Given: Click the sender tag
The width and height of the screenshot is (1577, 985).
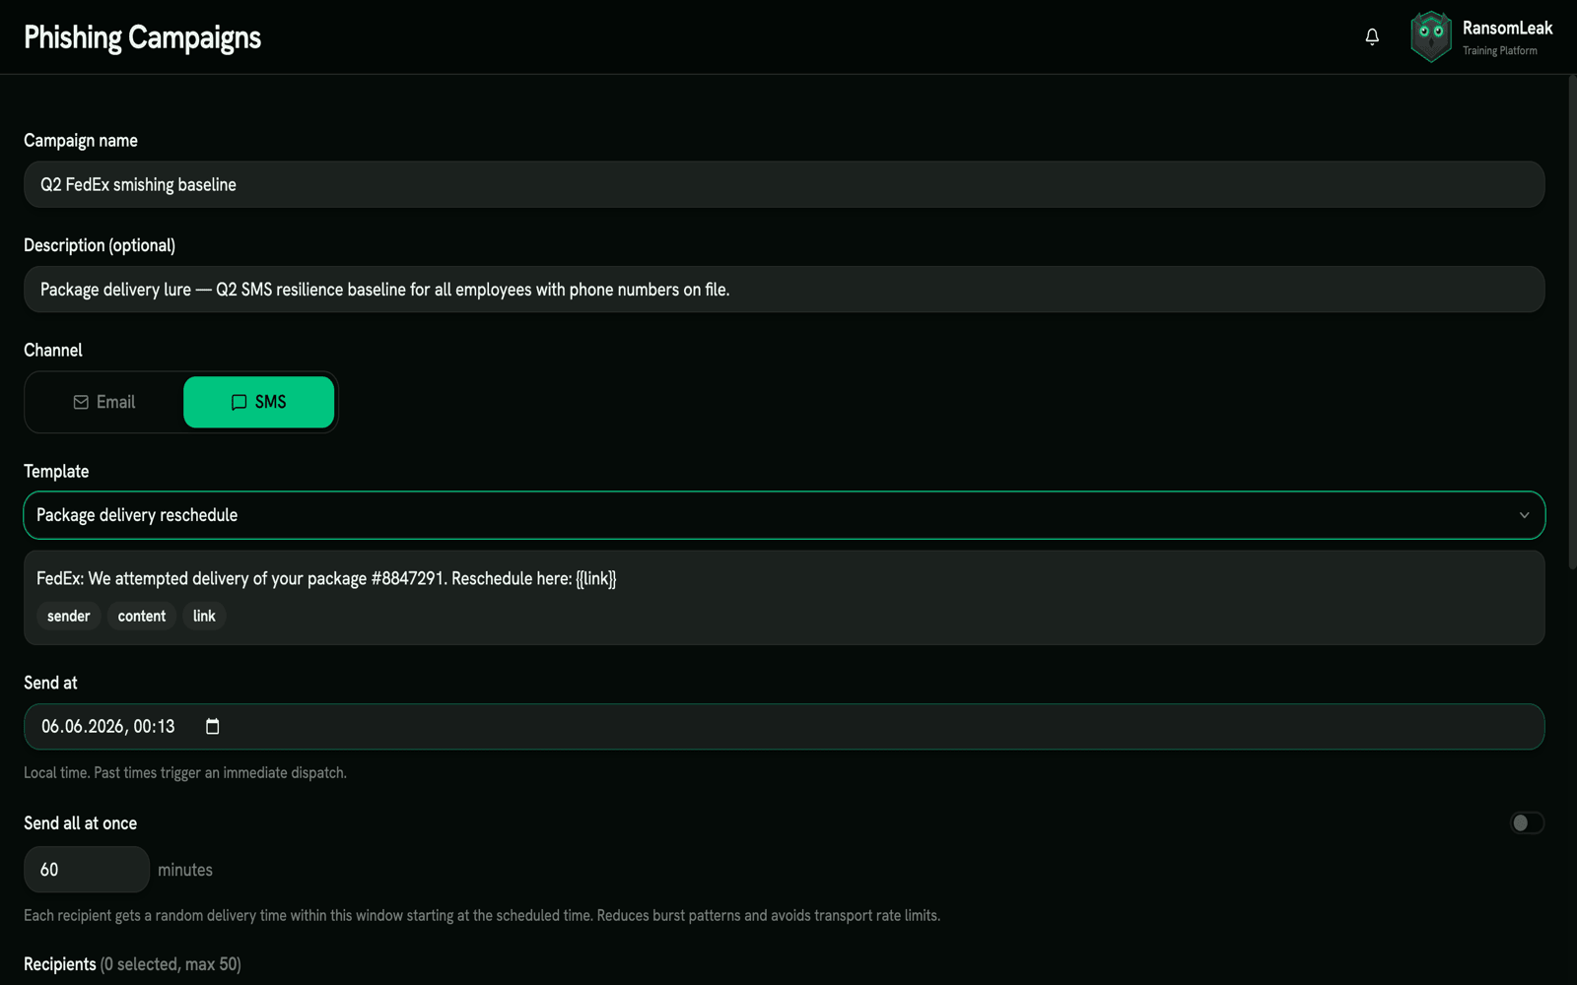Looking at the screenshot, I should (69, 616).
